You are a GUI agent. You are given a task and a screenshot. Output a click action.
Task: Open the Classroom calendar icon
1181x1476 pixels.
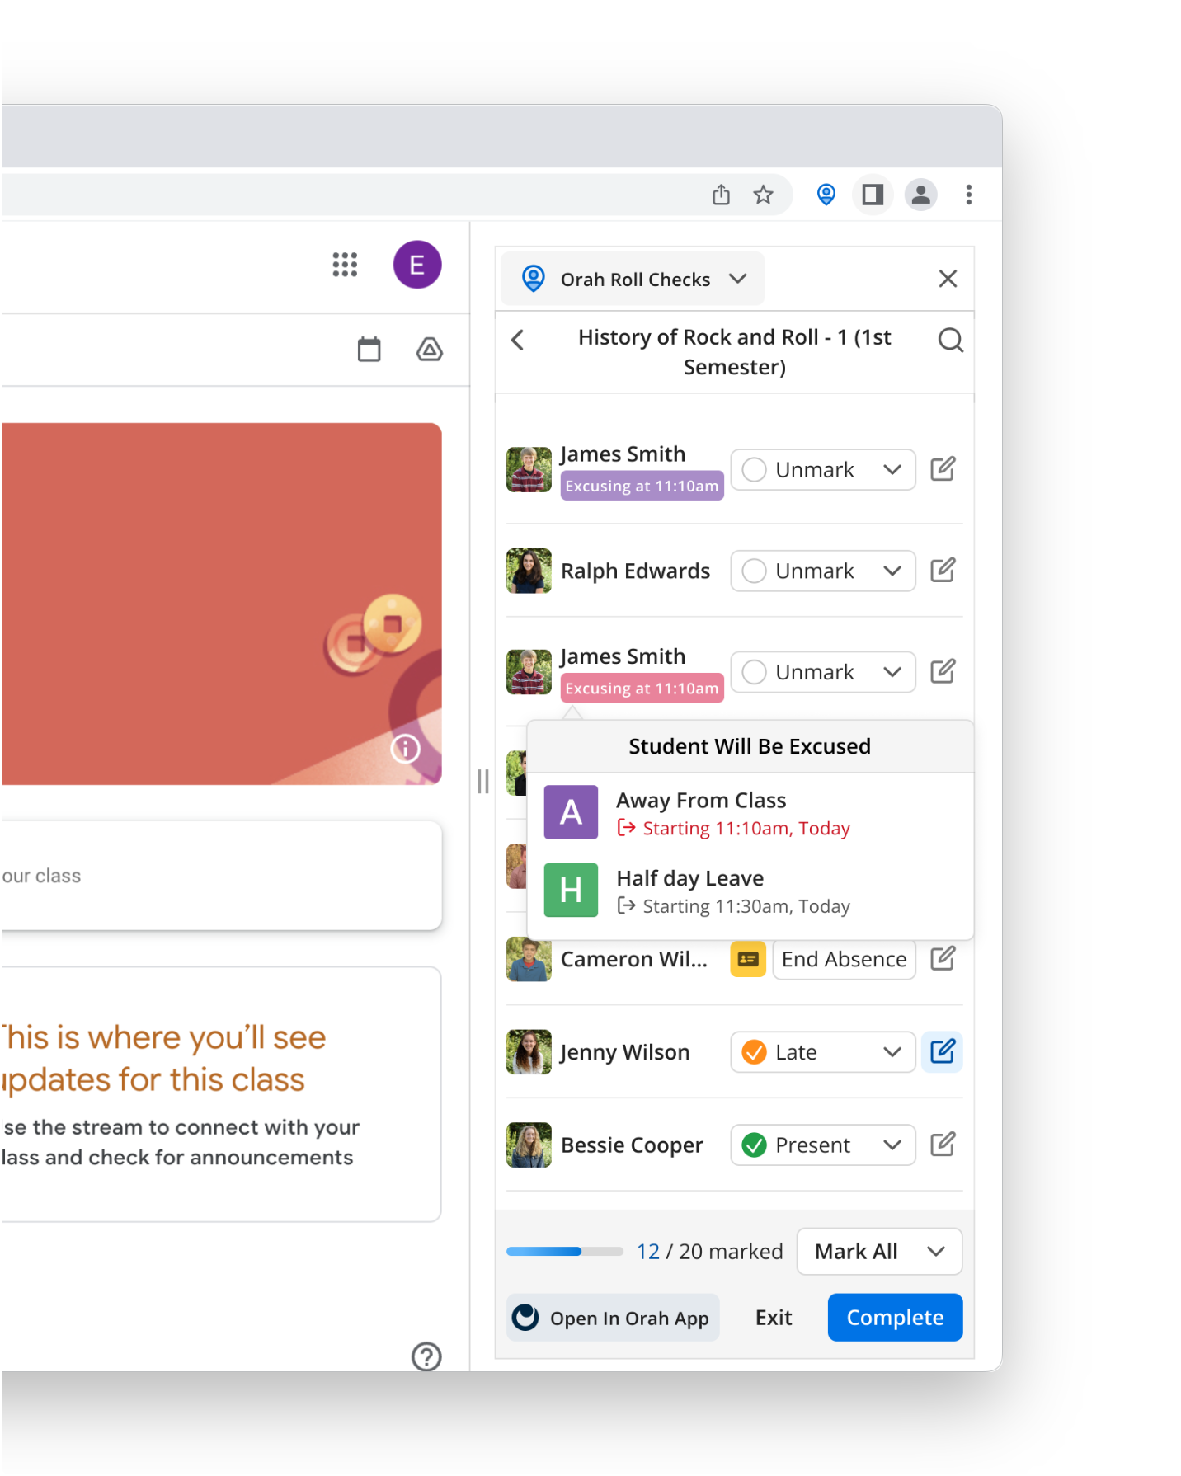click(x=369, y=350)
